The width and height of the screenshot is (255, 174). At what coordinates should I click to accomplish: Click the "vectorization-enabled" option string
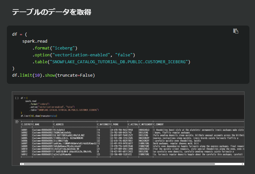click(x=81, y=55)
